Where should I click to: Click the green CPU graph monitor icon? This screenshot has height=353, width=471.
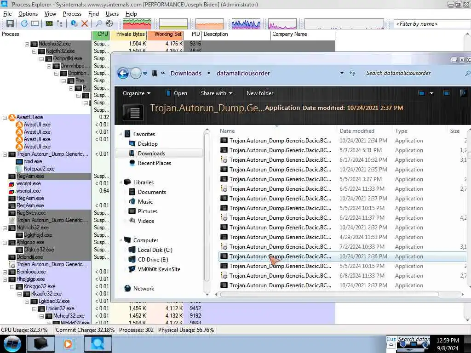[x=49, y=23]
